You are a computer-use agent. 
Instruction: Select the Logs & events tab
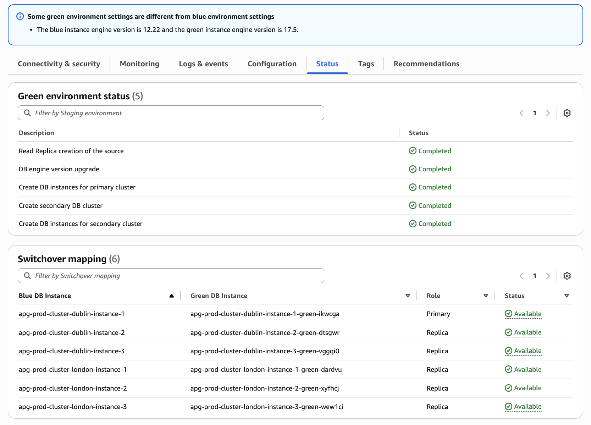tap(203, 64)
